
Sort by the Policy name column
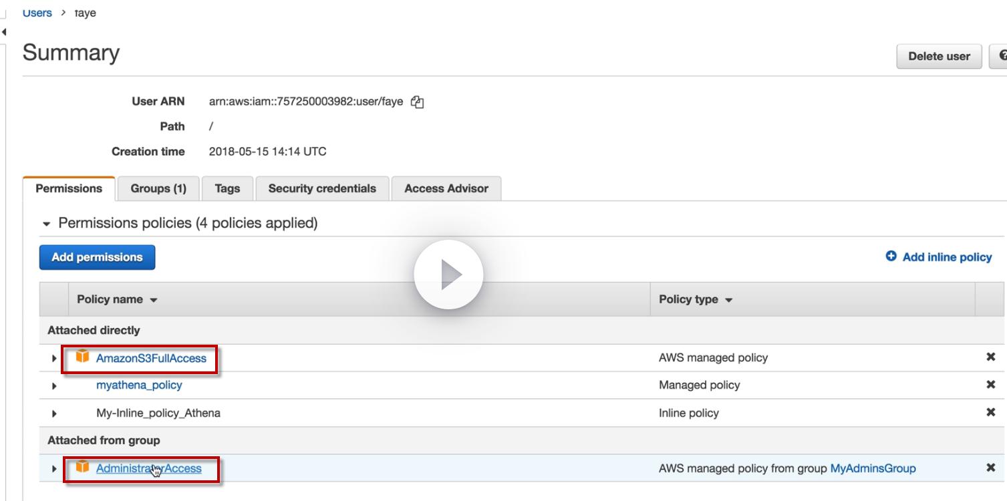click(117, 299)
